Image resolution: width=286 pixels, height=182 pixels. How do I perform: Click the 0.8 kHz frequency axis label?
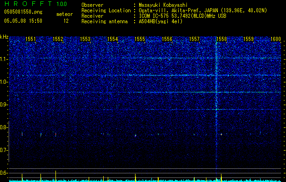(x=4, y=127)
